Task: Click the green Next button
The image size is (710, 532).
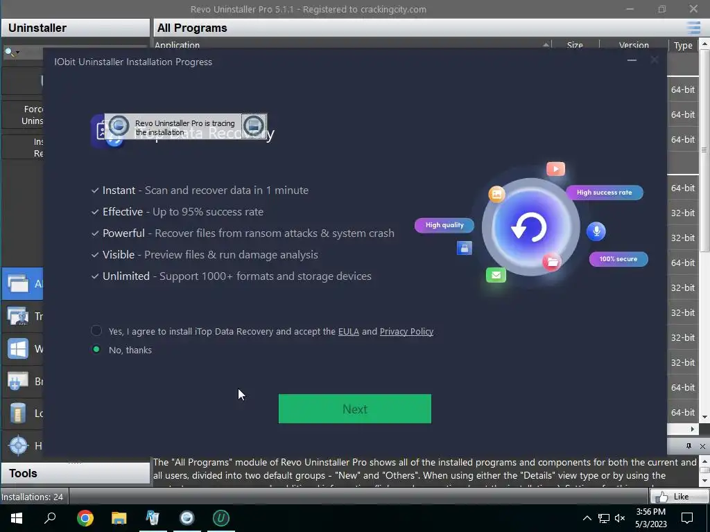Action: click(354, 409)
